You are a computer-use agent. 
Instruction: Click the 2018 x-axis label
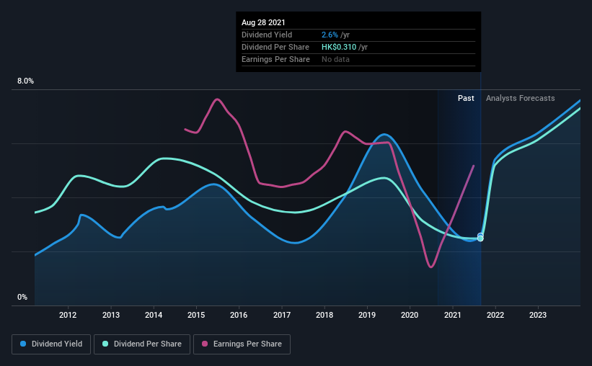point(324,315)
